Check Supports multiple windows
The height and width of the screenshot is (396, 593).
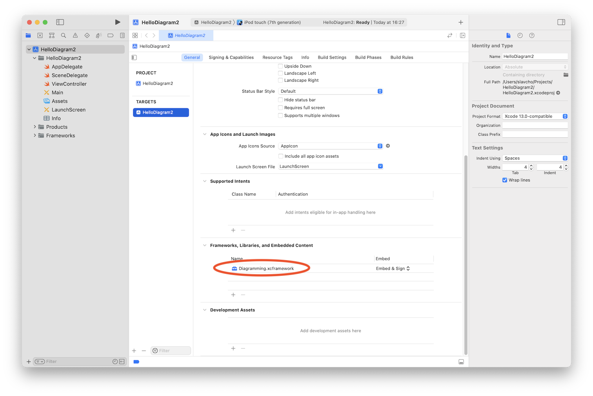(280, 115)
